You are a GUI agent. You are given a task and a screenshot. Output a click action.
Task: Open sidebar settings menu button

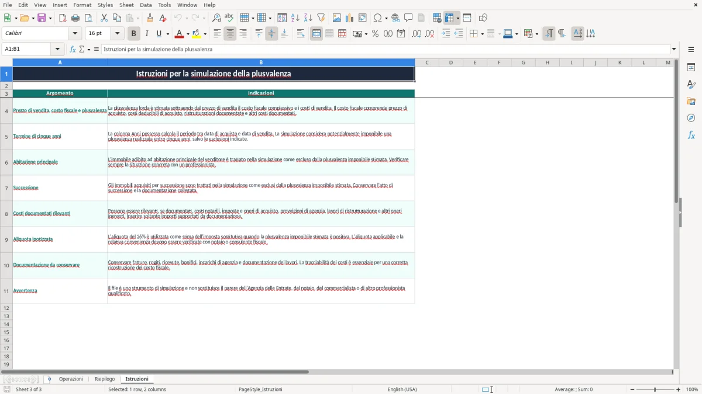(691, 49)
